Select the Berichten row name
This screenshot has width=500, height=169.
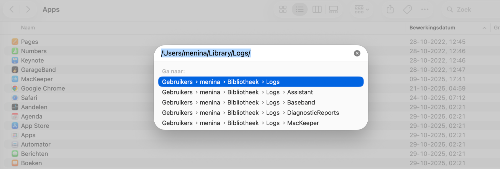(x=35, y=154)
